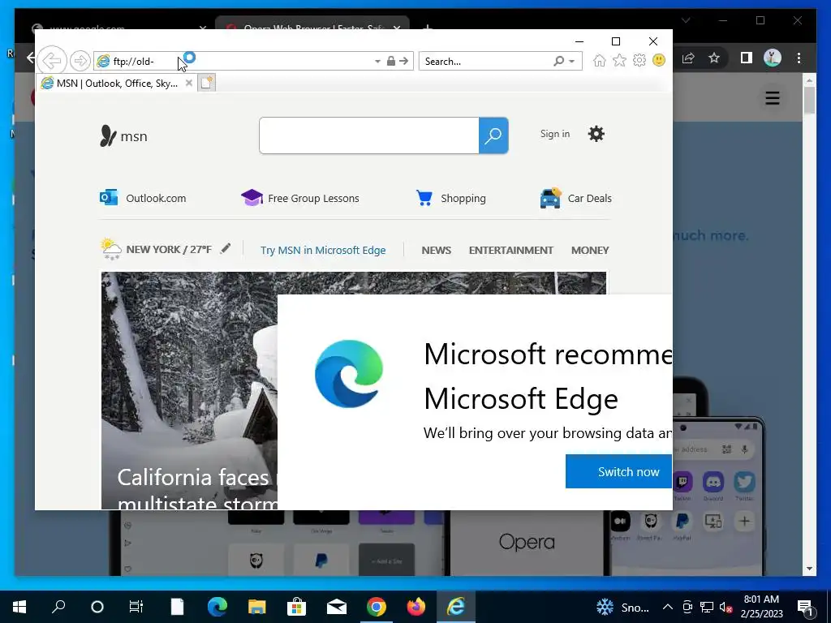
Task: Bookmark page with Chrome star icon
Action: click(714, 58)
